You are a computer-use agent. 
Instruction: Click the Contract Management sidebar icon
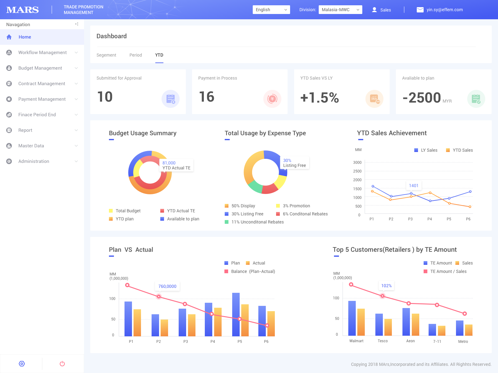point(9,84)
